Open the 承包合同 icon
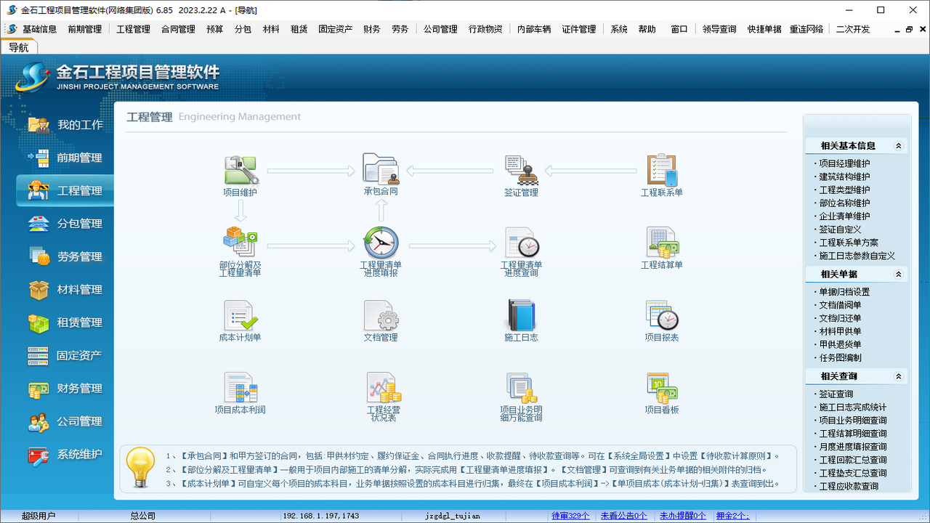This screenshot has width=930, height=523. tap(381, 170)
